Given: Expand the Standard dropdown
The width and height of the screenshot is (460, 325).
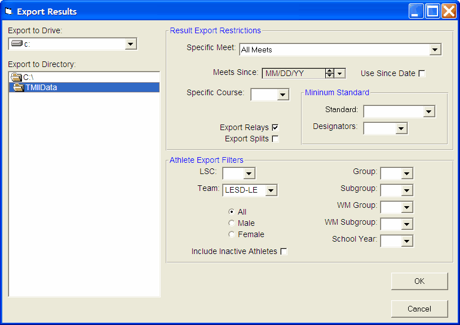Looking at the screenshot, I should [x=429, y=112].
